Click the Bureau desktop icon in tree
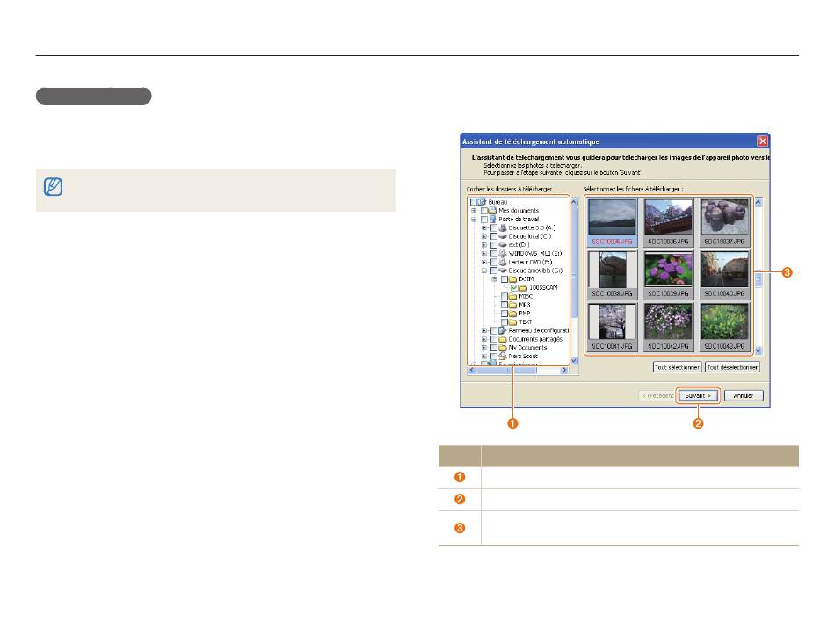Image resolution: width=835 pixels, height=621 pixels. [483, 202]
